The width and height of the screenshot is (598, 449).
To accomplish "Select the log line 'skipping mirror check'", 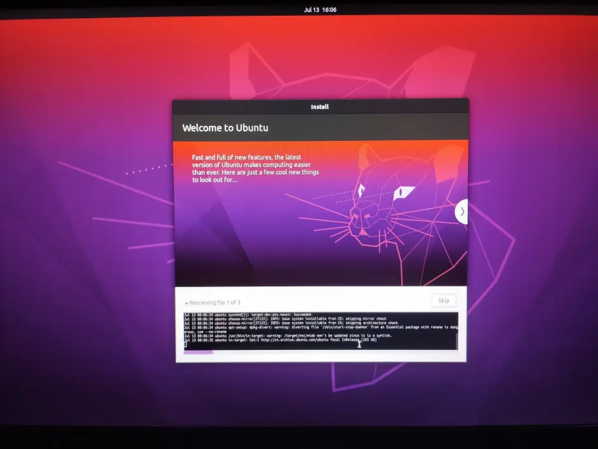I will pos(285,319).
